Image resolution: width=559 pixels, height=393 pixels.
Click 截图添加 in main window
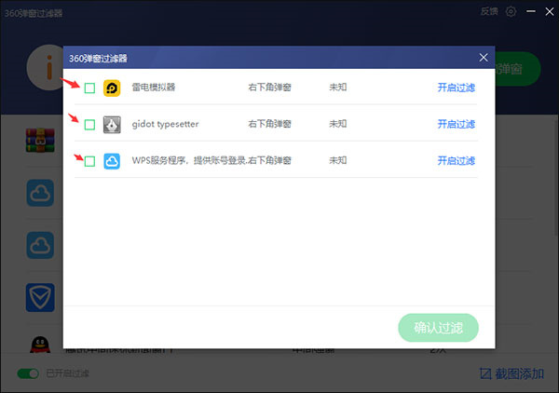coord(511,373)
